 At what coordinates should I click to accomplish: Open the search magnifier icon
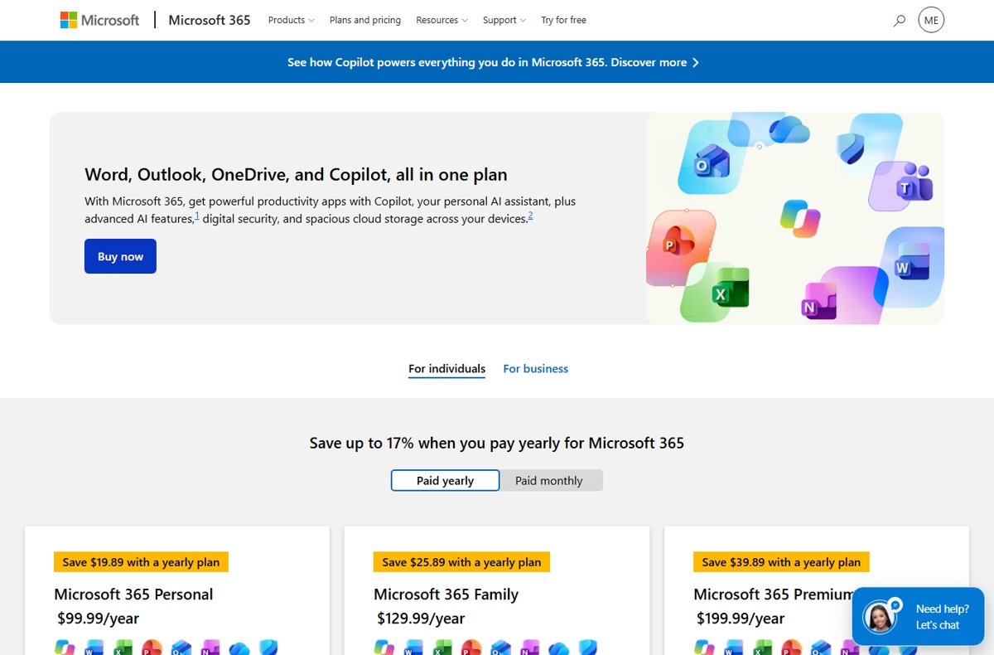900,21
